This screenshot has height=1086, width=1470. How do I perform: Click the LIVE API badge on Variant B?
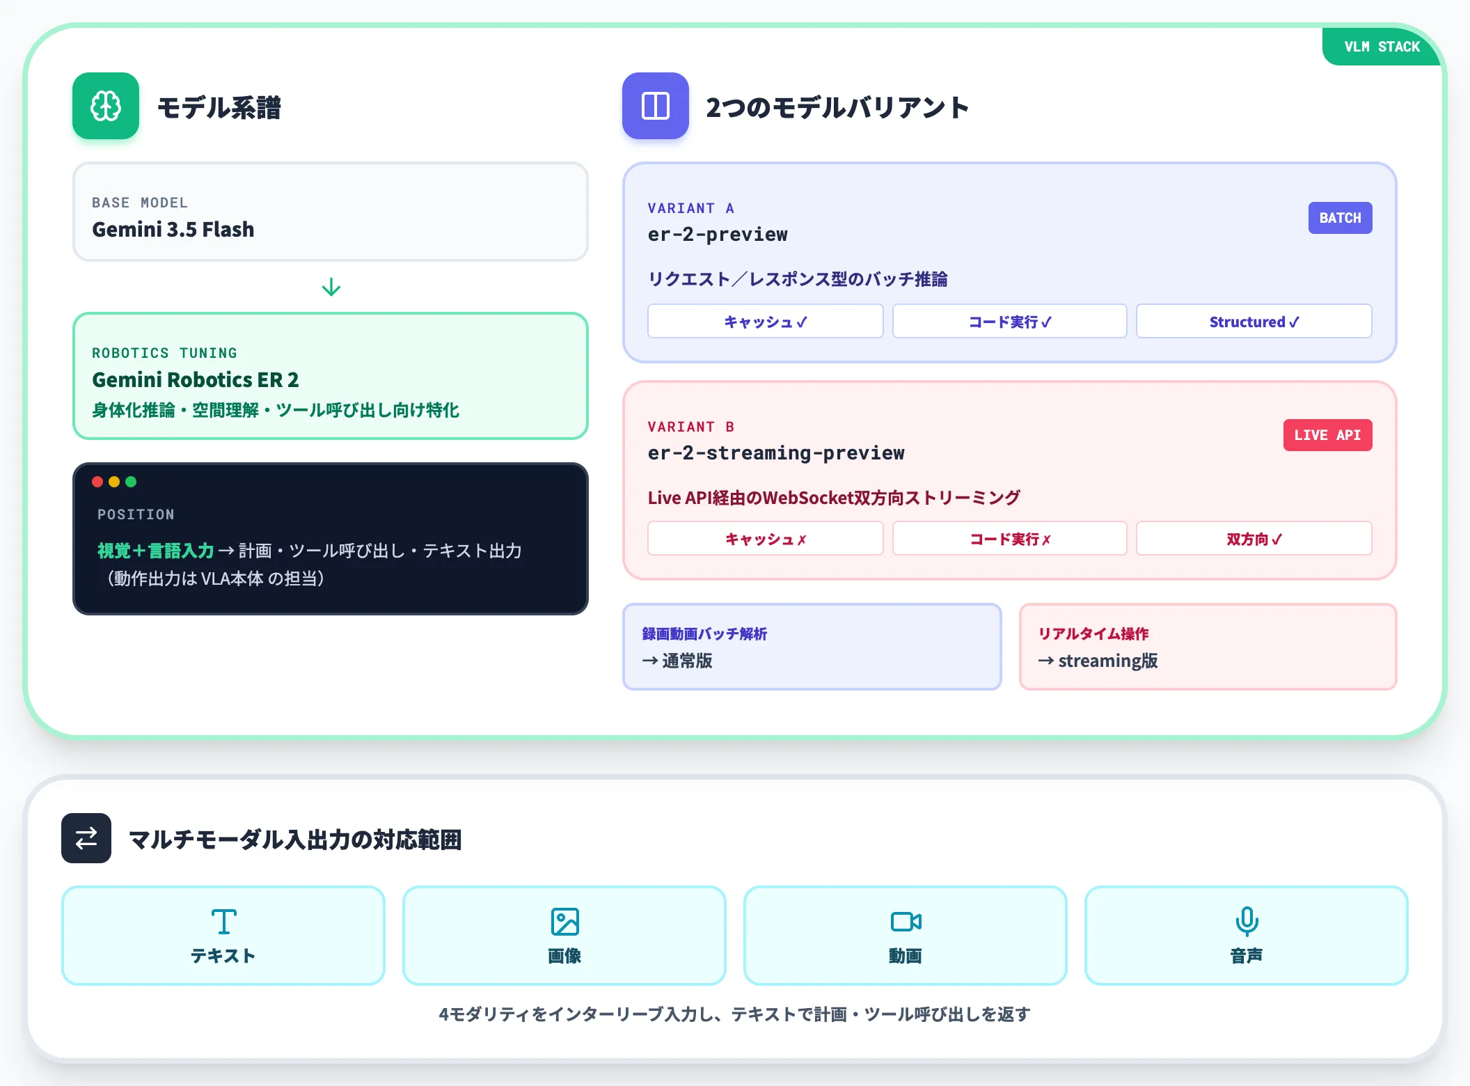[x=1327, y=435]
